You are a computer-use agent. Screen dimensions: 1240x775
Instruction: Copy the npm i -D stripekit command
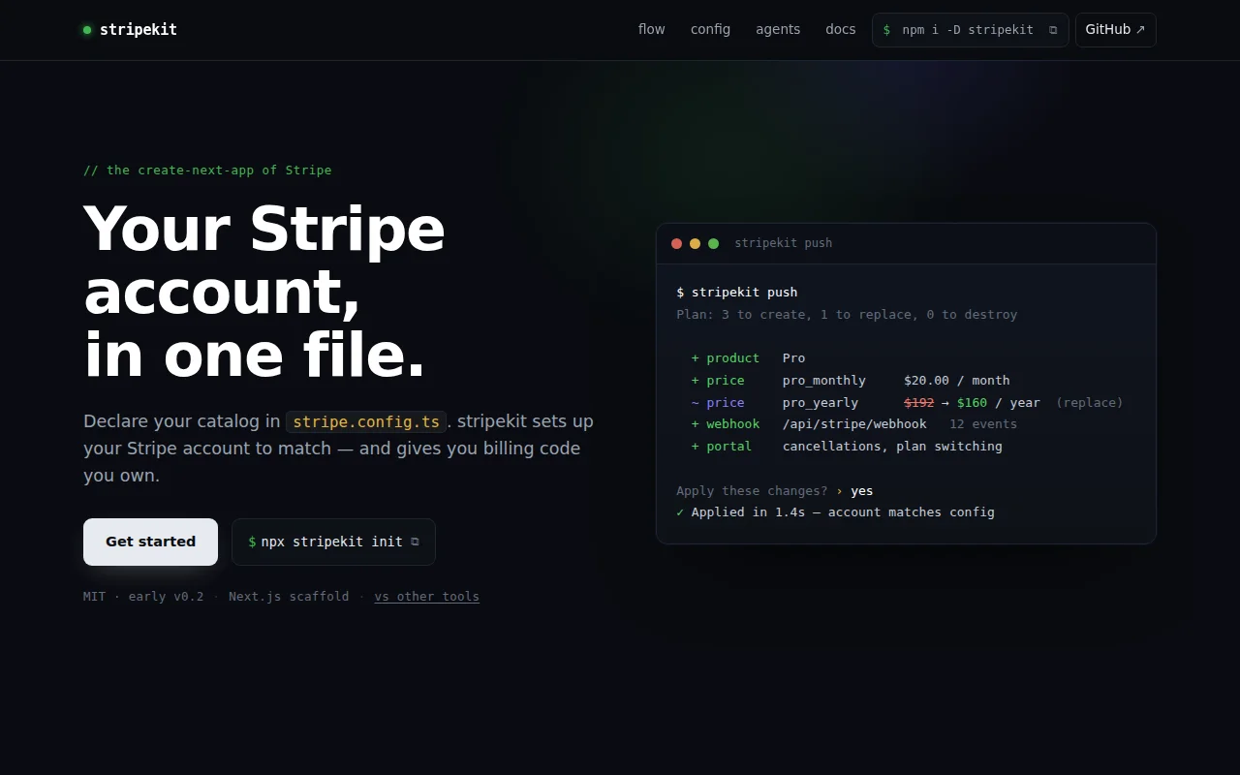tap(1053, 30)
